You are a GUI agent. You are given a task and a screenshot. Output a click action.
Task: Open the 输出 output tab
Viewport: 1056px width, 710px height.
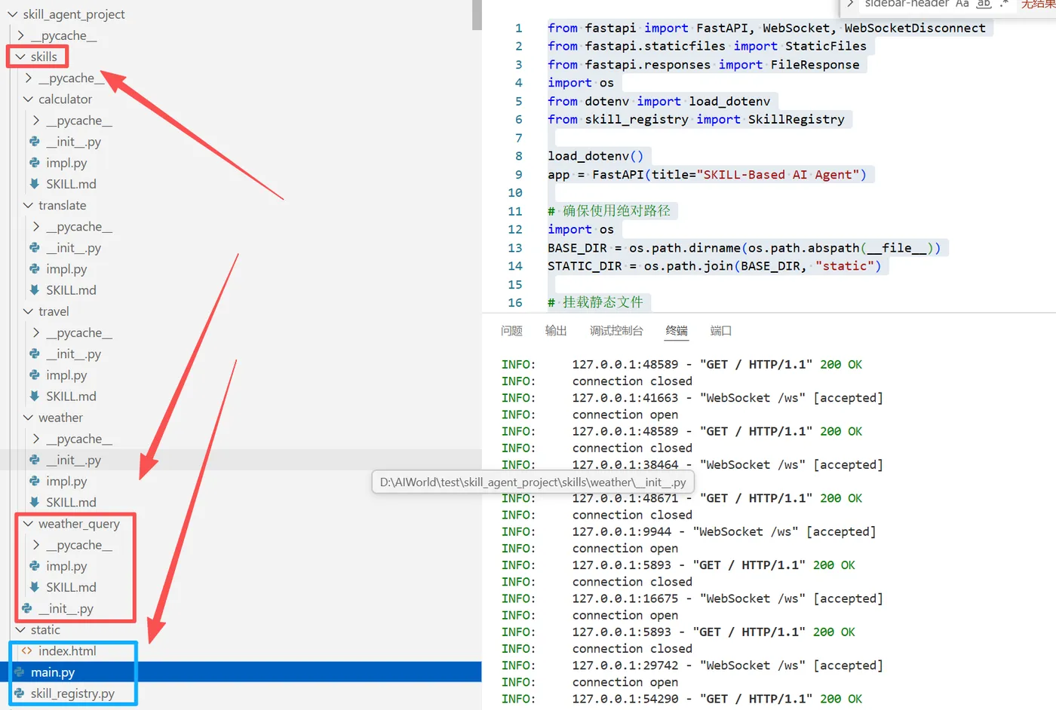click(x=556, y=331)
